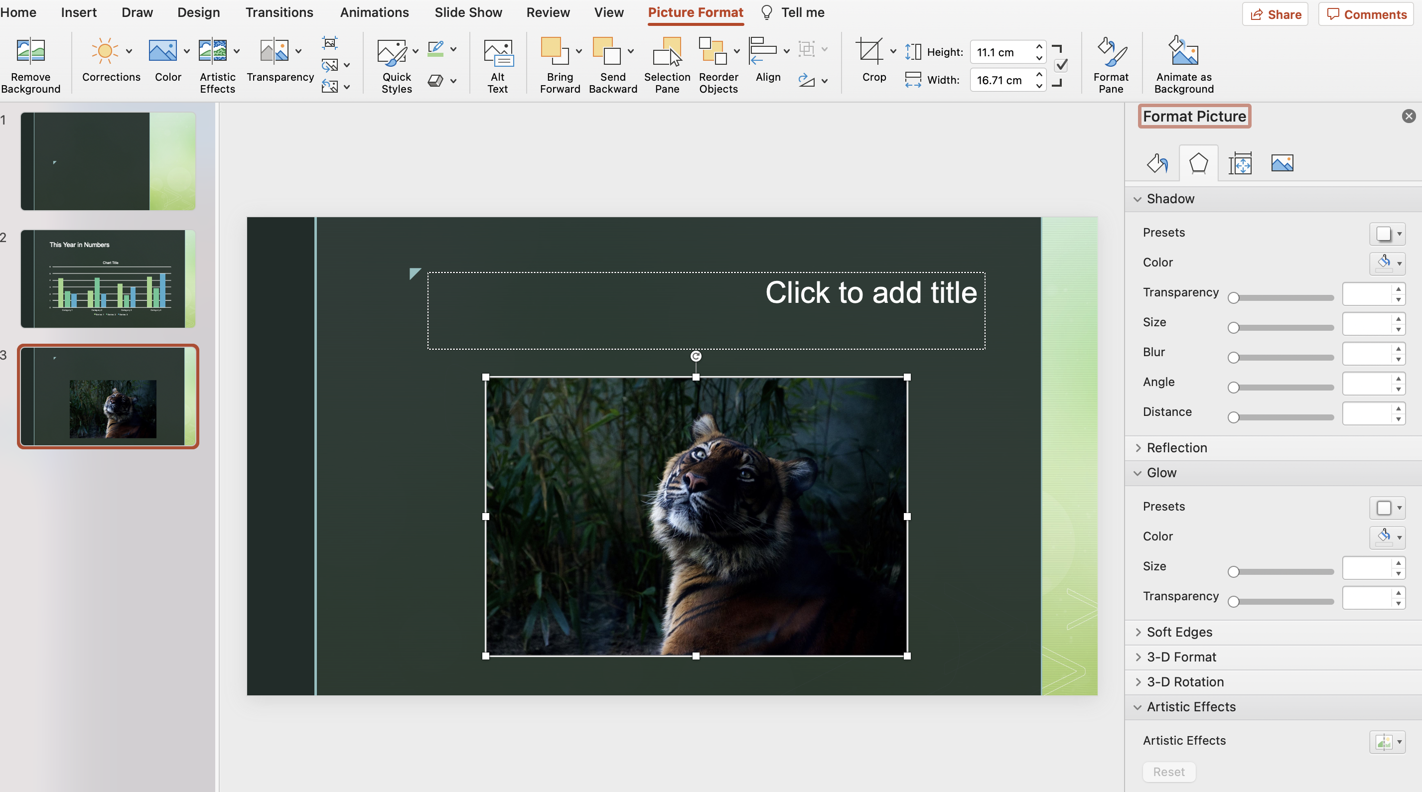Click the shadow Blur slider handle
Viewport: 1422px width, 792px height.
[1233, 358]
